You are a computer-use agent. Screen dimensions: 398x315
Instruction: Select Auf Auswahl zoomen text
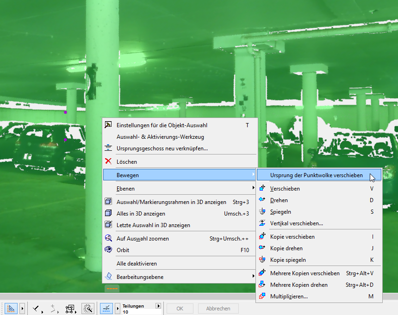tap(143, 239)
